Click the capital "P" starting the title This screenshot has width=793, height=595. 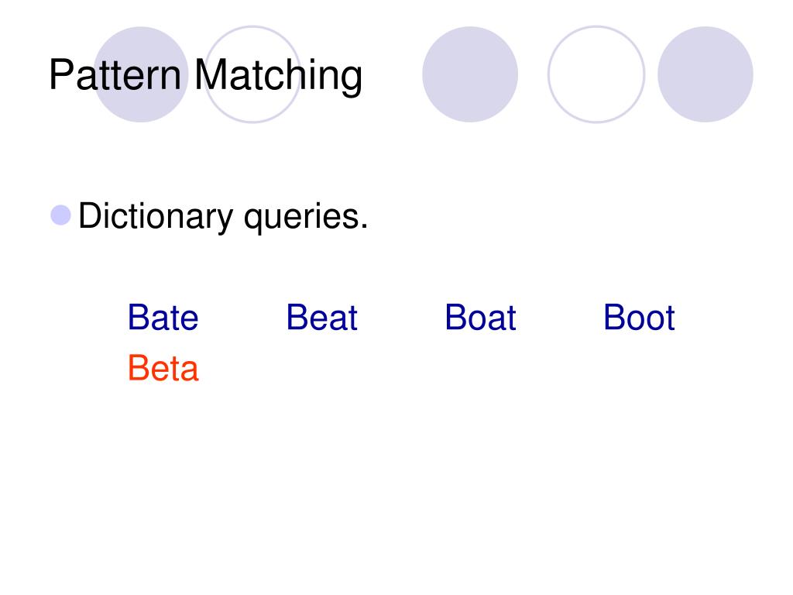click(x=61, y=74)
